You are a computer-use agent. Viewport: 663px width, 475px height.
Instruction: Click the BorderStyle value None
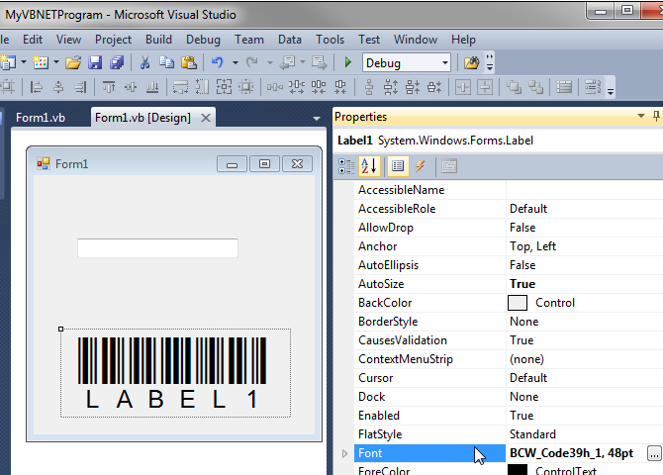pos(523,322)
